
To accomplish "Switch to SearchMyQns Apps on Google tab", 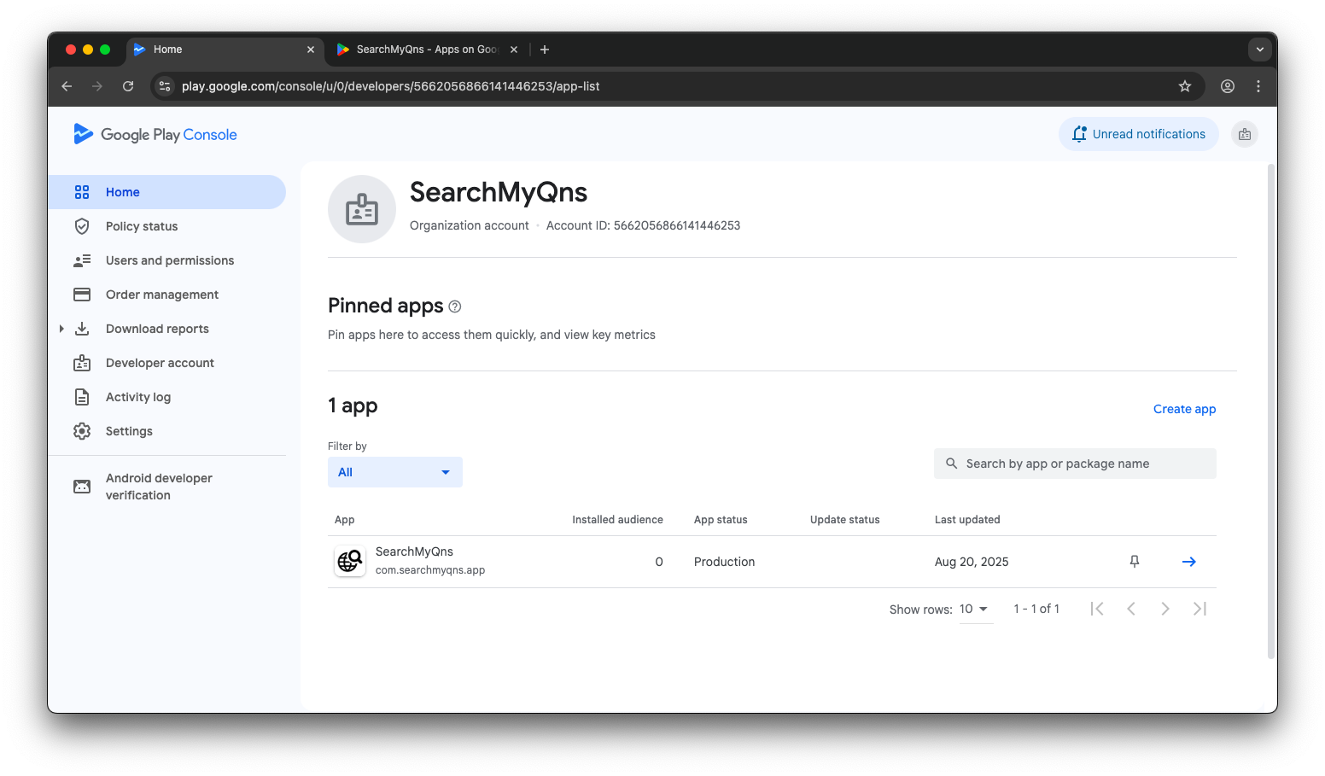I will coord(427,50).
